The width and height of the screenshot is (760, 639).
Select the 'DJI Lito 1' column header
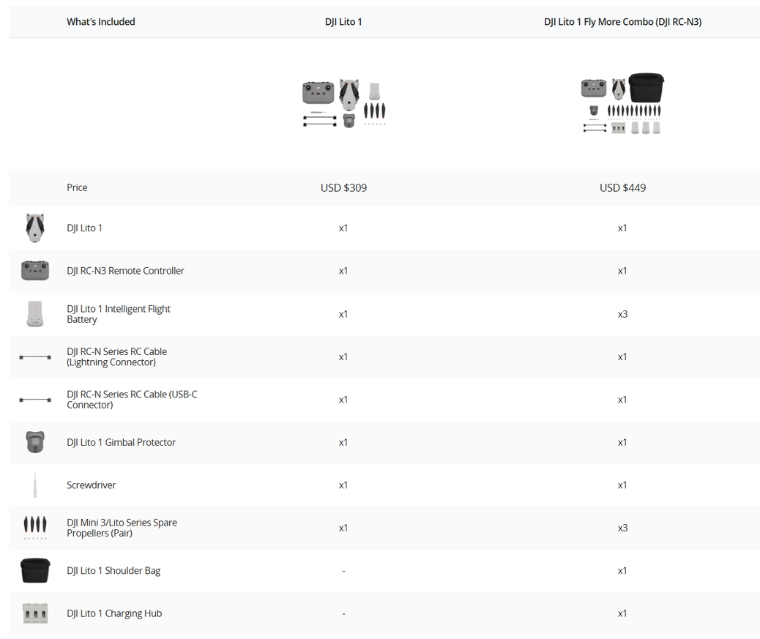[x=343, y=22]
